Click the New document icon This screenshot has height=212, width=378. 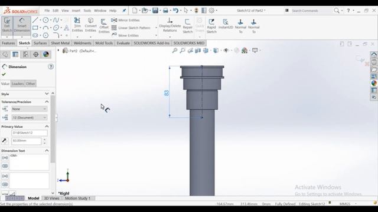click(135, 11)
